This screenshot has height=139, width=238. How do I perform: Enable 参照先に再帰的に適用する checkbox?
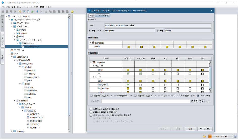(91, 112)
